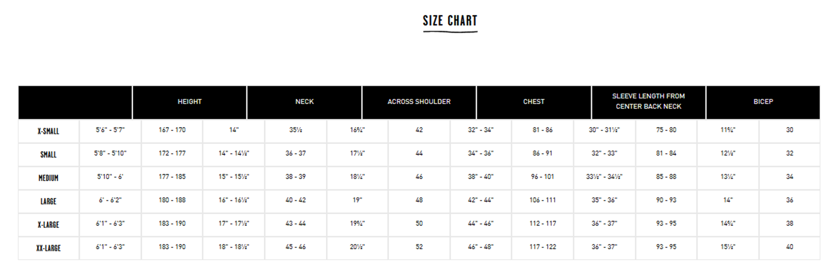Screen dimensions: 839x269
Task: Select the 15½" bicep cell
Action: click(728, 247)
